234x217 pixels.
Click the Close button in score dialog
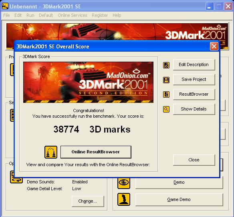coord(194,160)
